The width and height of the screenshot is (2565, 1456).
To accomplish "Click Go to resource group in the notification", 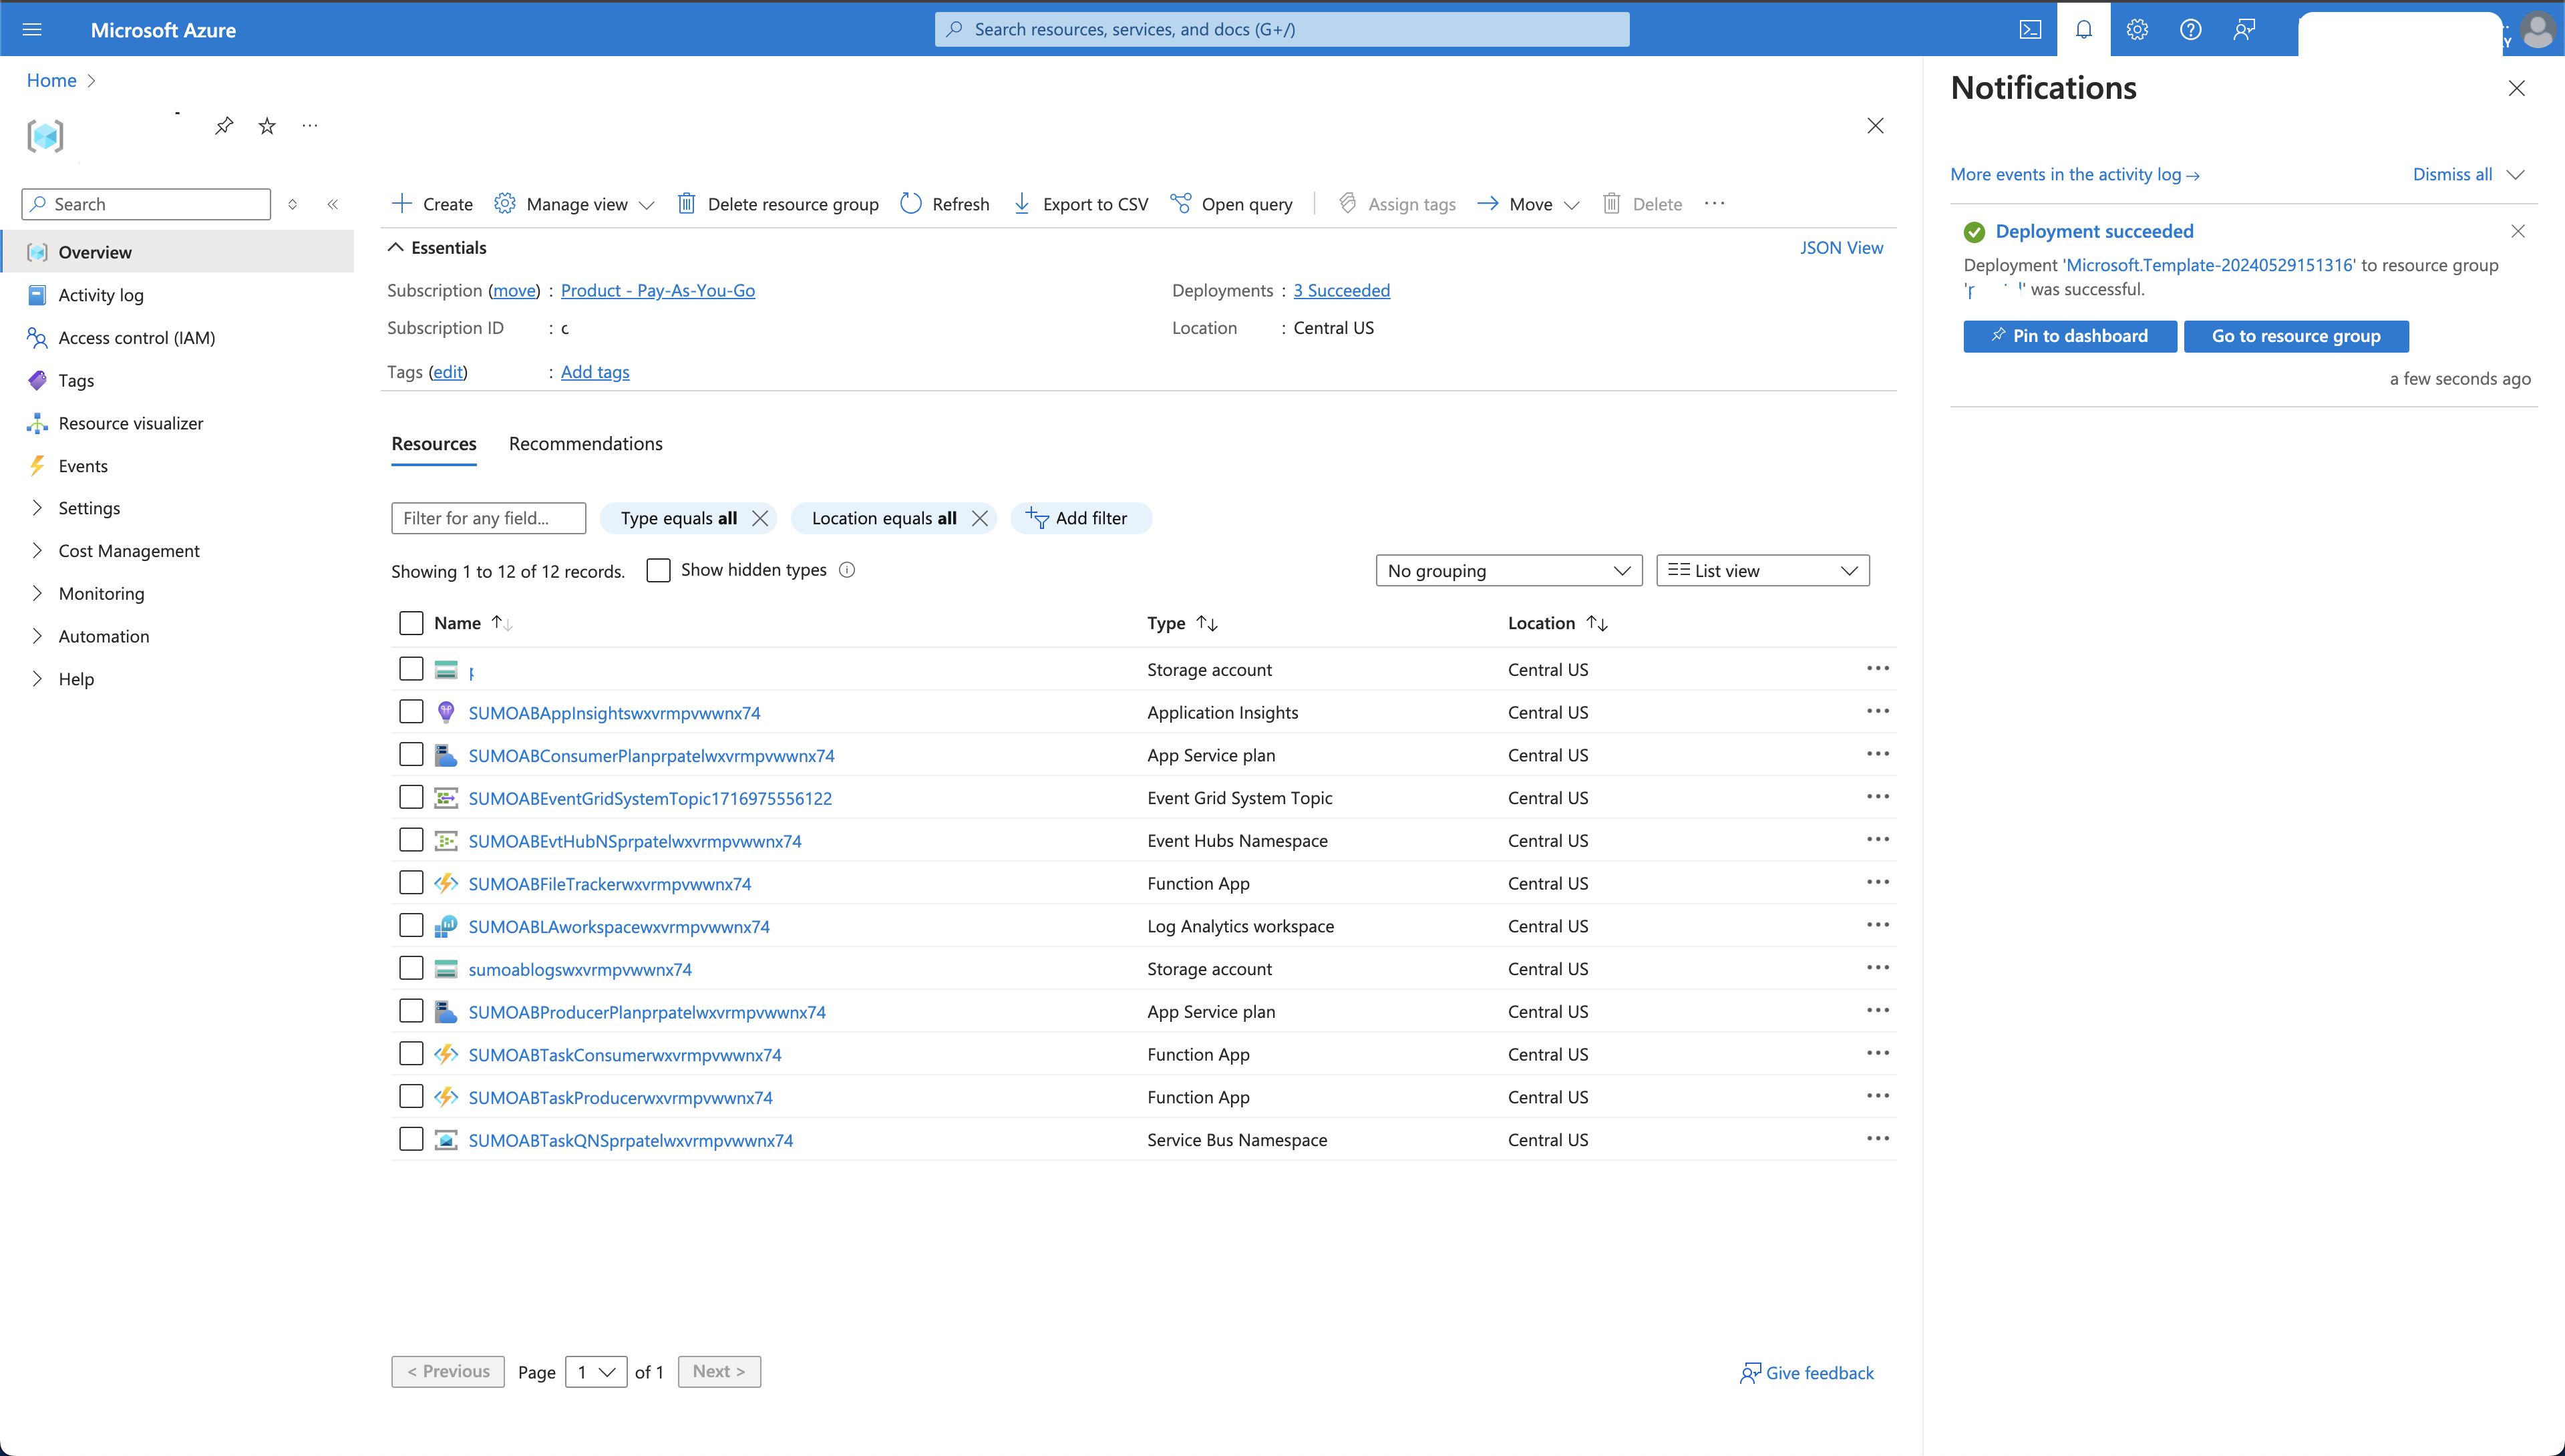I will [x=2295, y=336].
